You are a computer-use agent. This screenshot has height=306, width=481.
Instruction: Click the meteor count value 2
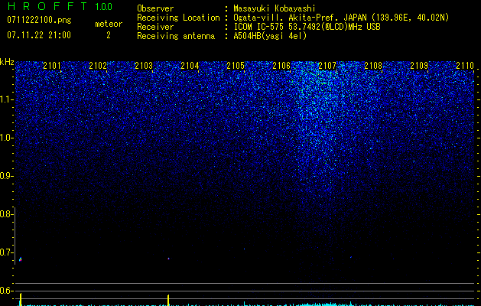pyautogui.click(x=109, y=35)
